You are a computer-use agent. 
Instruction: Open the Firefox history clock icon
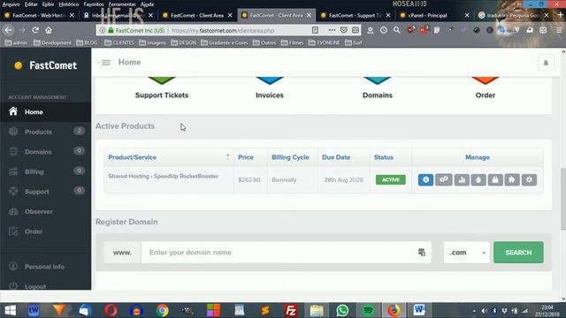383,30
